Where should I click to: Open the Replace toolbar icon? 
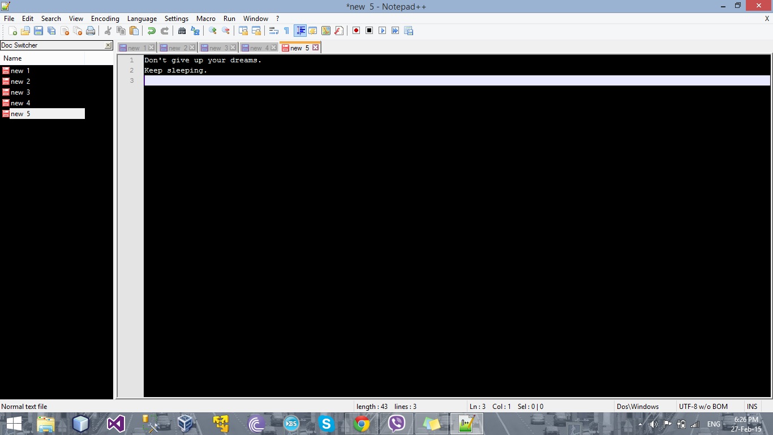(195, 31)
